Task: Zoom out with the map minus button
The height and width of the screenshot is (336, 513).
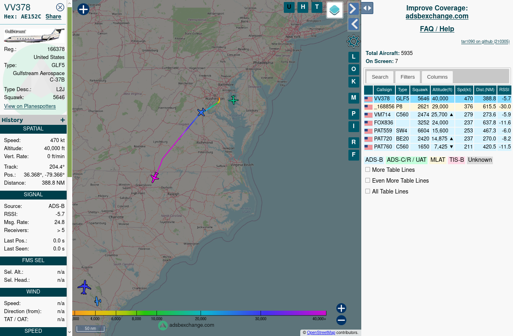Action: click(x=341, y=320)
